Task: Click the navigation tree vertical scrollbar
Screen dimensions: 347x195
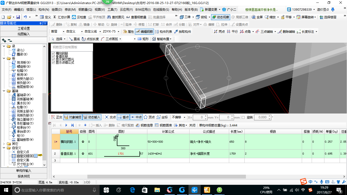Action: 45,127
